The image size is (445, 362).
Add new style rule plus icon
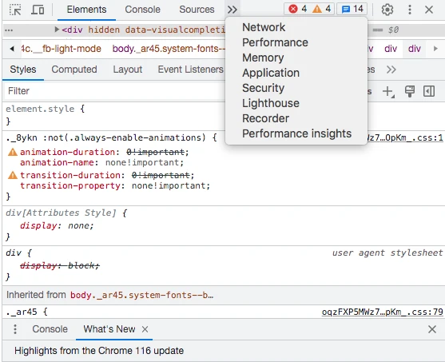pyautogui.click(x=388, y=92)
